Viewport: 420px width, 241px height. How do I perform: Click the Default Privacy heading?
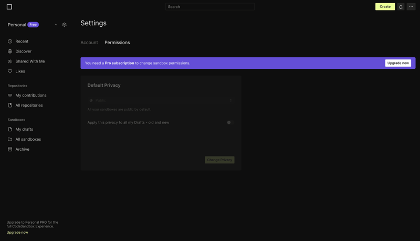[x=104, y=85]
